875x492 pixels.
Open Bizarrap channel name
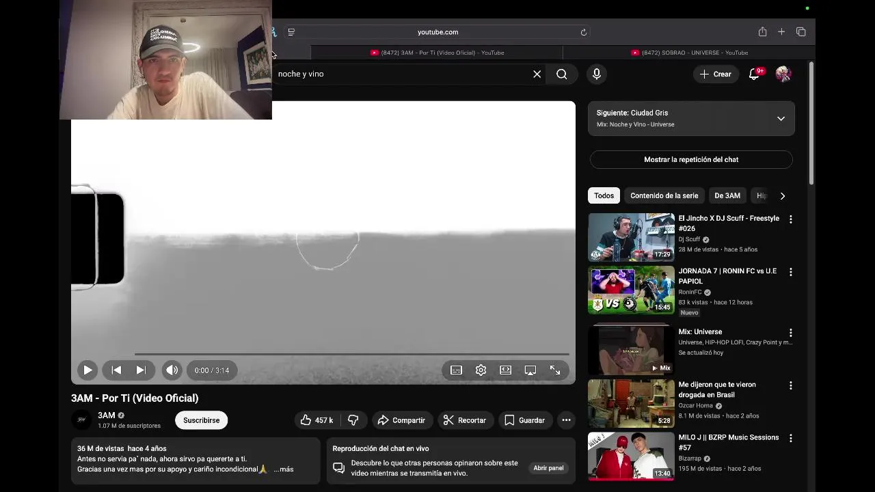(x=690, y=459)
